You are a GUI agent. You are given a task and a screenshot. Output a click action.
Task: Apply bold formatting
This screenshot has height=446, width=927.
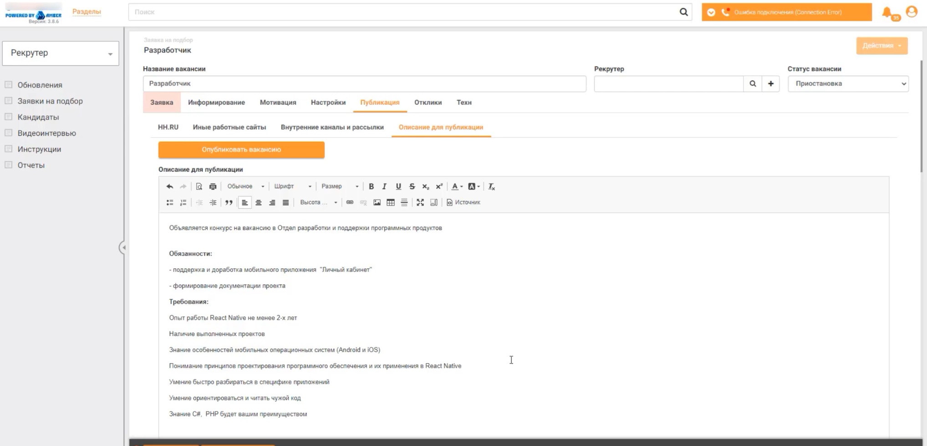click(371, 186)
